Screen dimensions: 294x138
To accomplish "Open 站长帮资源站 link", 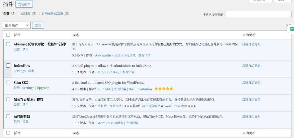I will pos(151,106).
